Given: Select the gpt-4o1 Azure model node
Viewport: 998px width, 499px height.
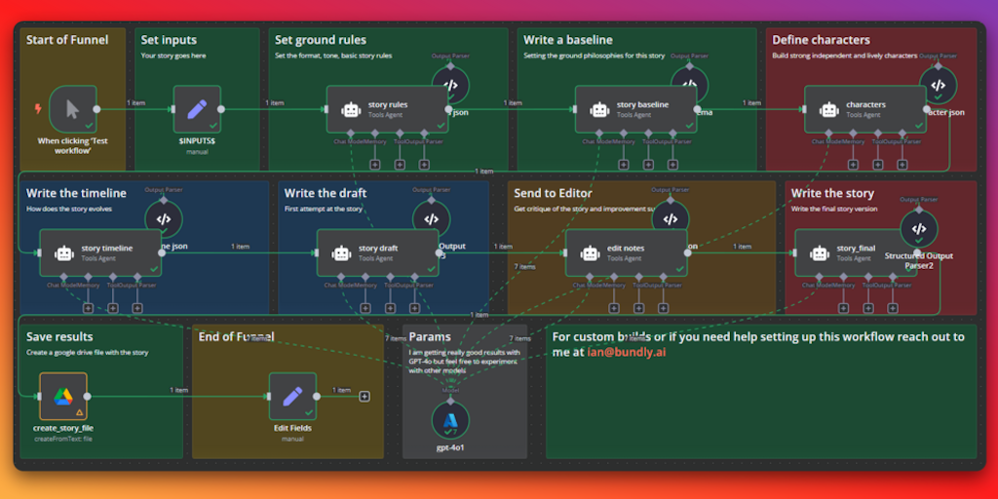Looking at the screenshot, I should tap(450, 421).
